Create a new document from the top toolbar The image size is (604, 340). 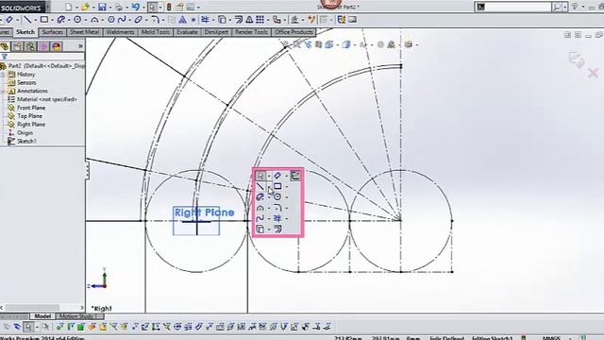point(68,7)
